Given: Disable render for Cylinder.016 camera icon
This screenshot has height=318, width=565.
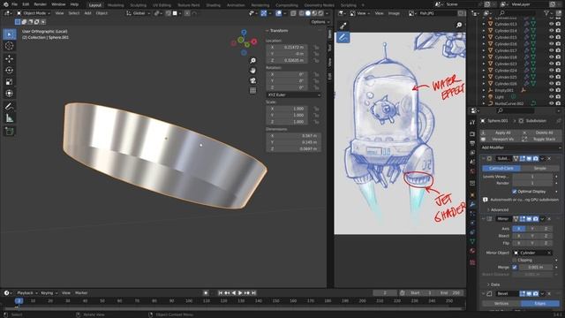Looking at the screenshot, I should (558, 44).
